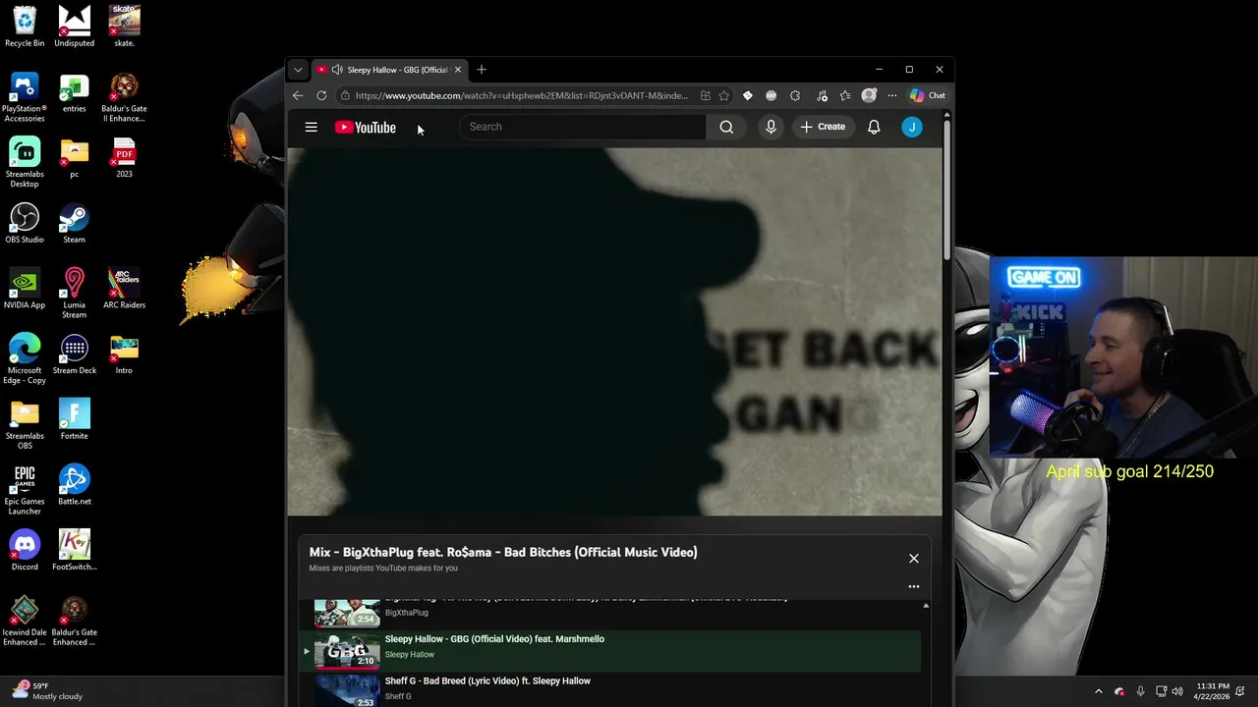Go back with the browser back arrow

pos(298,95)
